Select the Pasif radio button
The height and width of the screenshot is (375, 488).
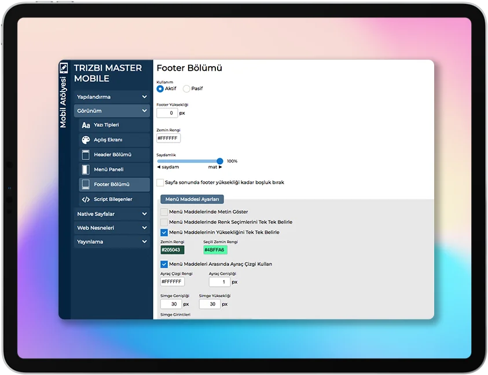point(186,89)
